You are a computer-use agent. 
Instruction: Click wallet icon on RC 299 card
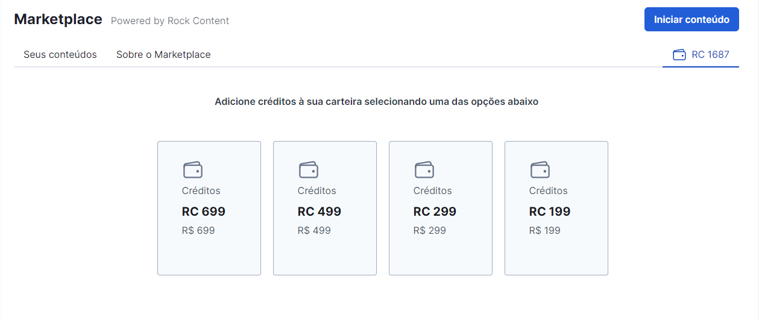click(424, 169)
